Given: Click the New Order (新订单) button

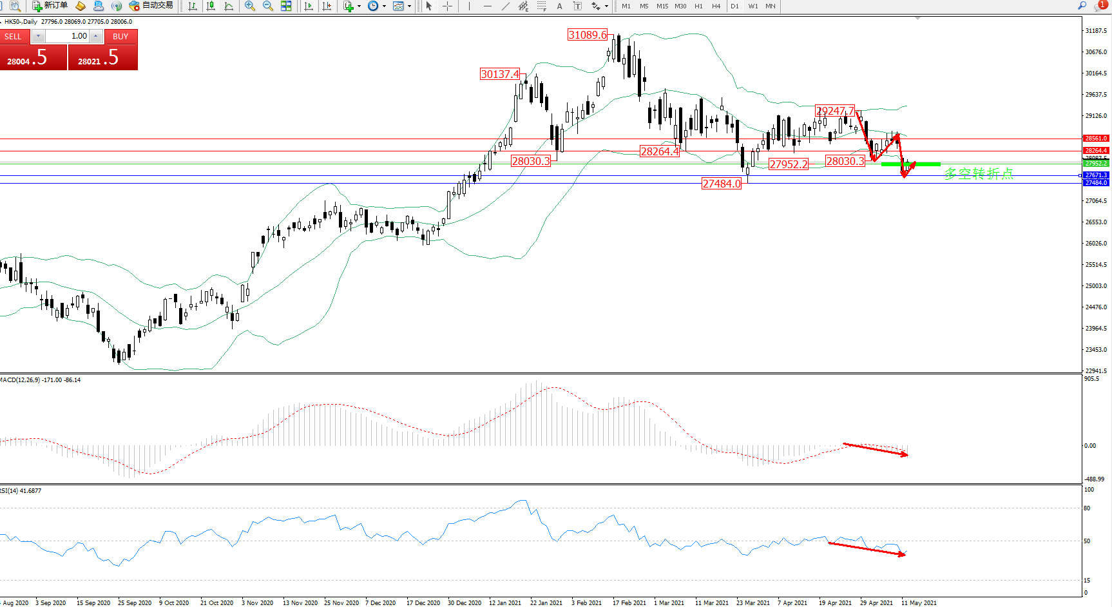Looking at the screenshot, I should tap(50, 6).
